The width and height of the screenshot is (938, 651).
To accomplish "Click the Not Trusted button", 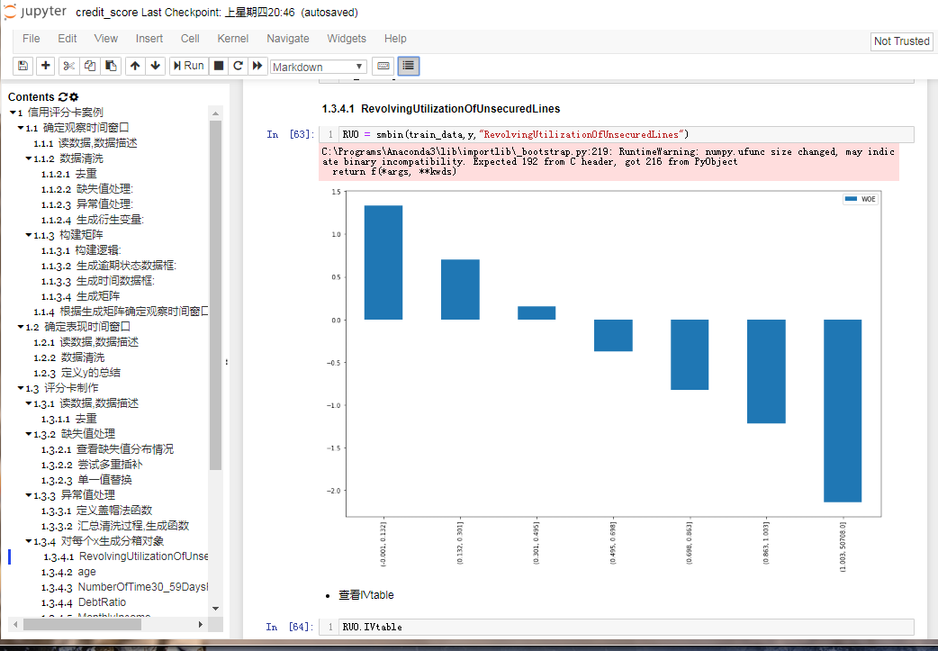I will point(901,41).
